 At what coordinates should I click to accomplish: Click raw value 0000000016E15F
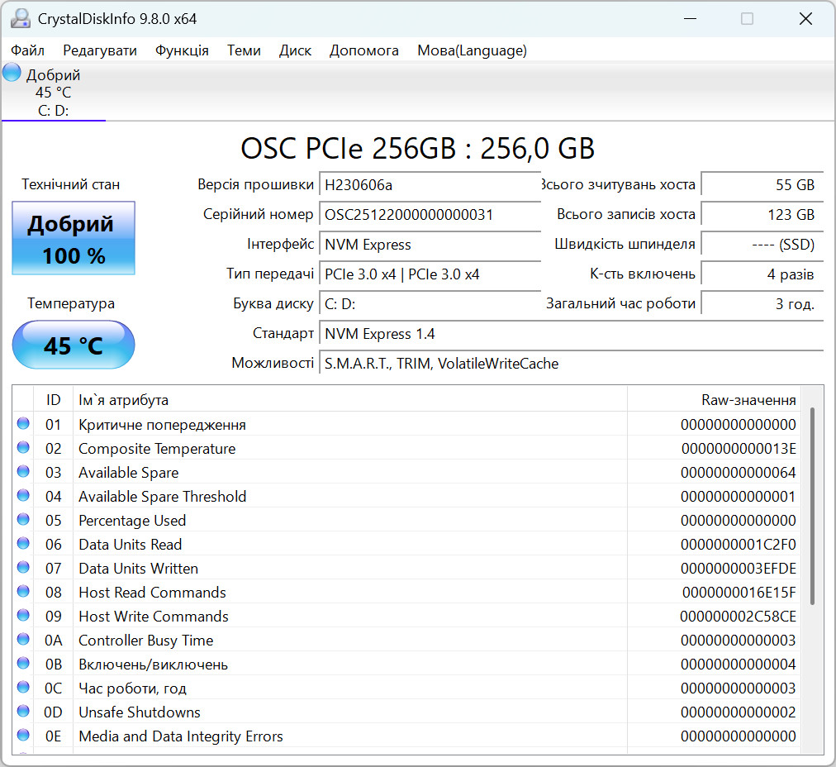pos(739,593)
